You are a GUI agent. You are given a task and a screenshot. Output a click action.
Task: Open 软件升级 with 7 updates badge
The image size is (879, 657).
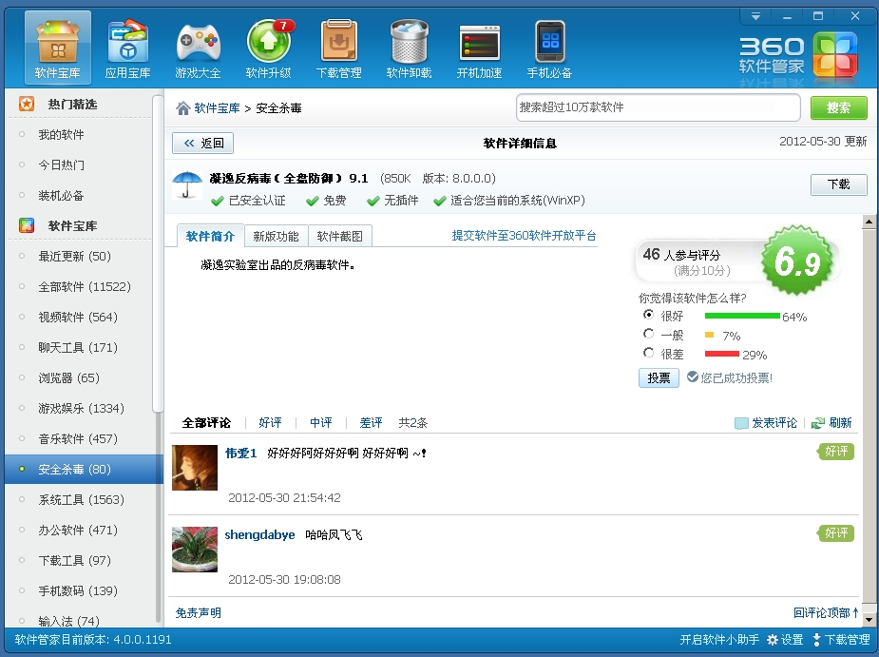pyautogui.click(x=269, y=48)
